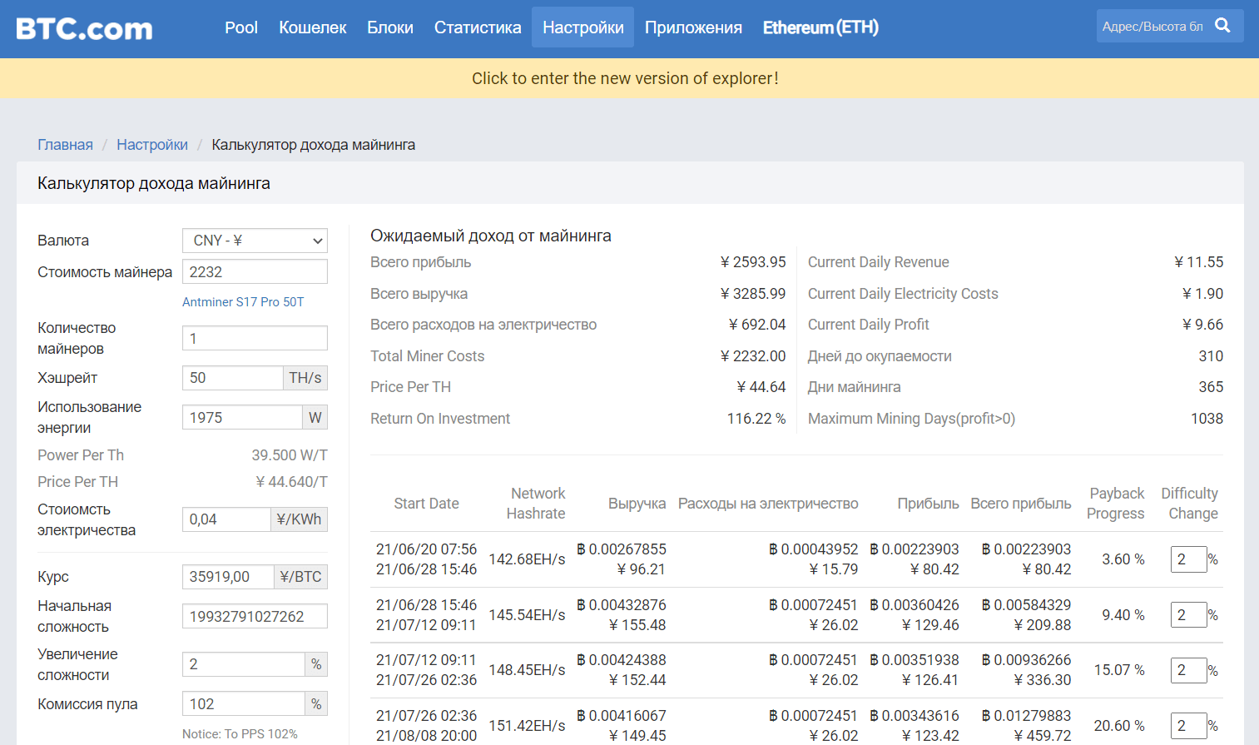Edit the Стоимость электричества field
This screenshot has width=1259, height=745.
[226, 519]
